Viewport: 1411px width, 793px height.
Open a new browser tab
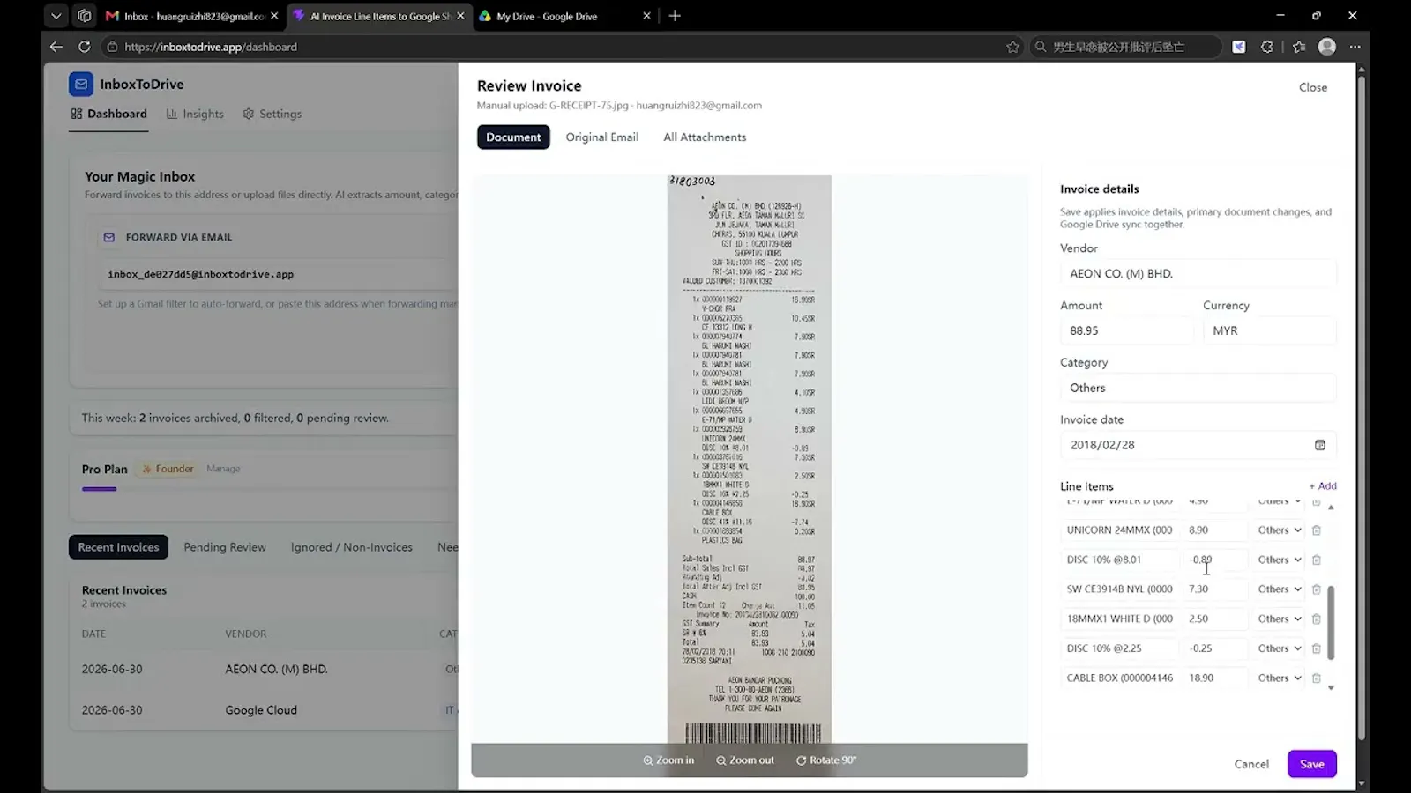tap(675, 16)
